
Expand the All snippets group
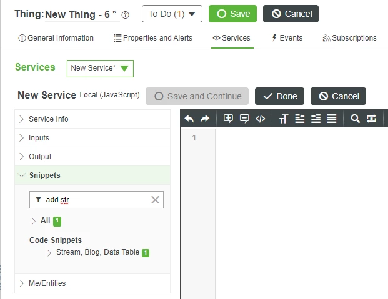click(x=33, y=221)
